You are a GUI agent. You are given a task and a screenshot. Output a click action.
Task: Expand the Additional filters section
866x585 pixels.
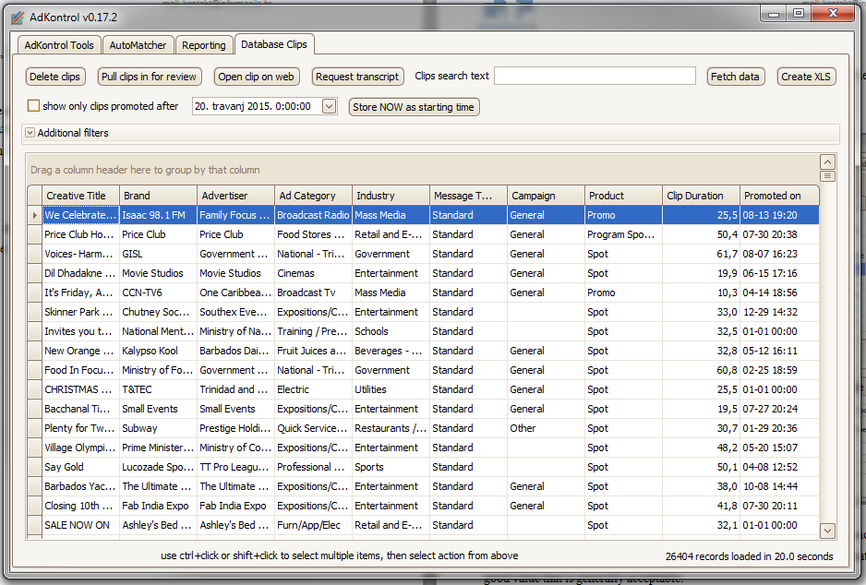pos(30,133)
